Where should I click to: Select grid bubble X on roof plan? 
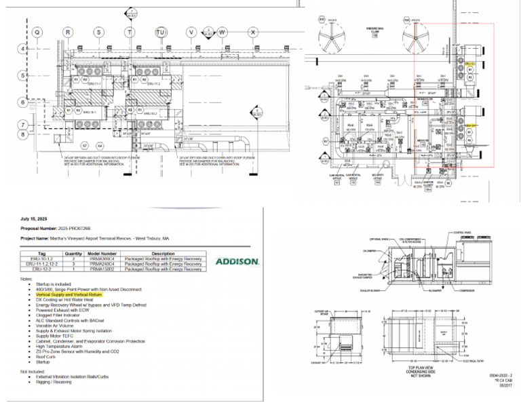(x=253, y=33)
